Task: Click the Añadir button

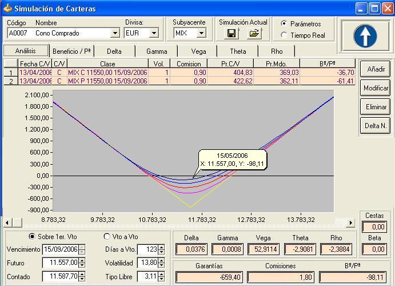Action: pos(376,69)
